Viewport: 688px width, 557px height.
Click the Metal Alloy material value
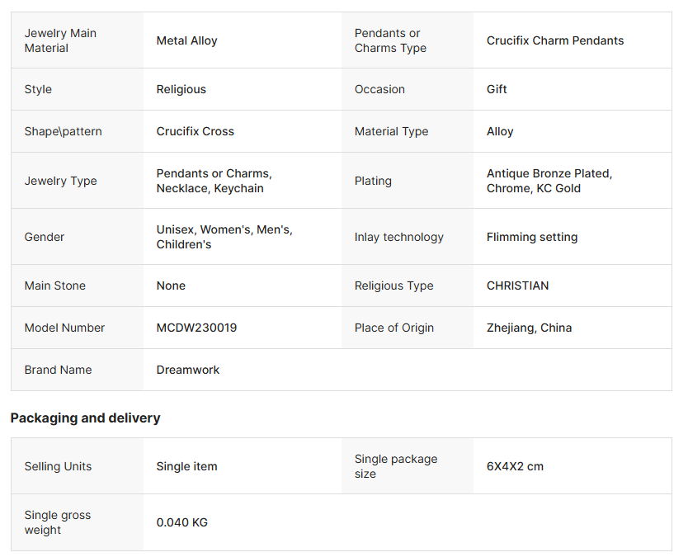(x=187, y=40)
